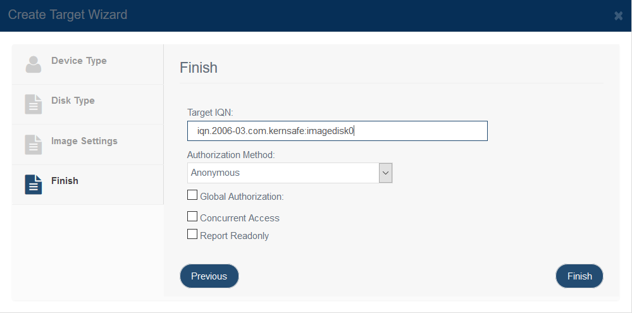This screenshot has height=313, width=632.
Task: Click the Global Authorization label text
Action: pyautogui.click(x=242, y=197)
